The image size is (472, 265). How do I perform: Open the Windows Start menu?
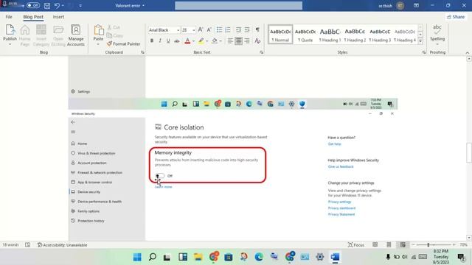point(137,257)
